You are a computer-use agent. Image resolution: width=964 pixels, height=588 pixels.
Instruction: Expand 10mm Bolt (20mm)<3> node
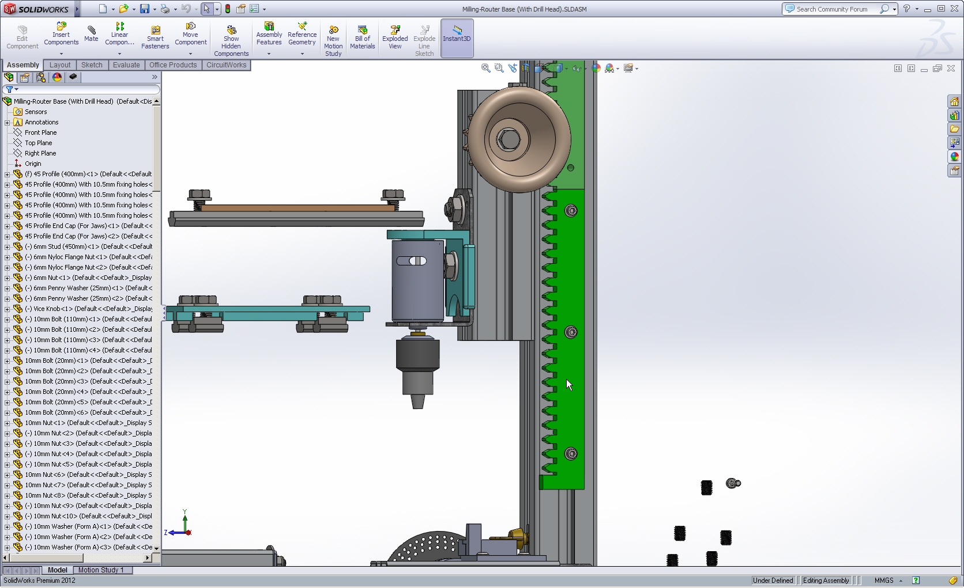7,381
